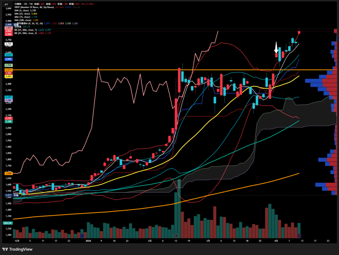Click the earnings 'E' marker on the timeline
This screenshot has height=255, width=339.
coord(176,236)
